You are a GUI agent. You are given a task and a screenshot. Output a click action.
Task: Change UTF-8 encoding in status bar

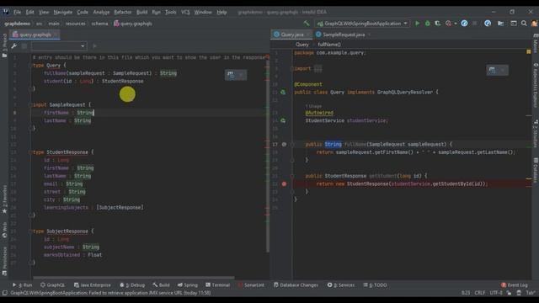[x=496, y=293]
